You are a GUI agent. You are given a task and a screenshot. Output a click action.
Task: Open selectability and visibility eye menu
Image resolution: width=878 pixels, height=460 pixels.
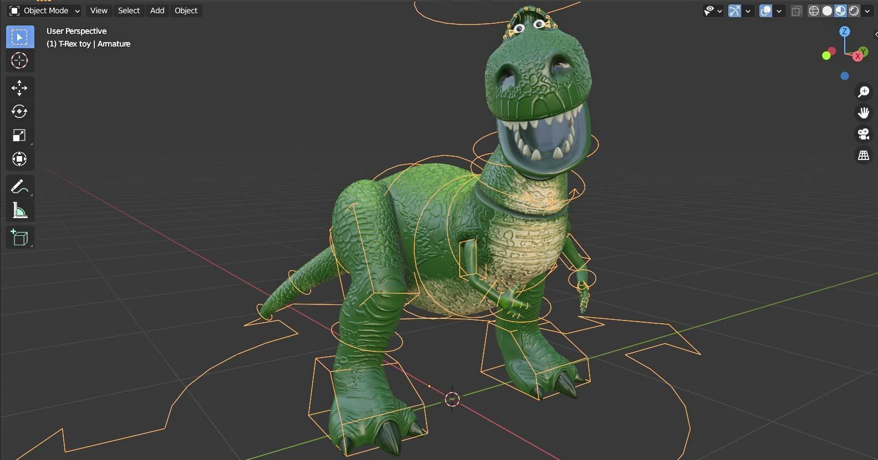[x=713, y=11]
